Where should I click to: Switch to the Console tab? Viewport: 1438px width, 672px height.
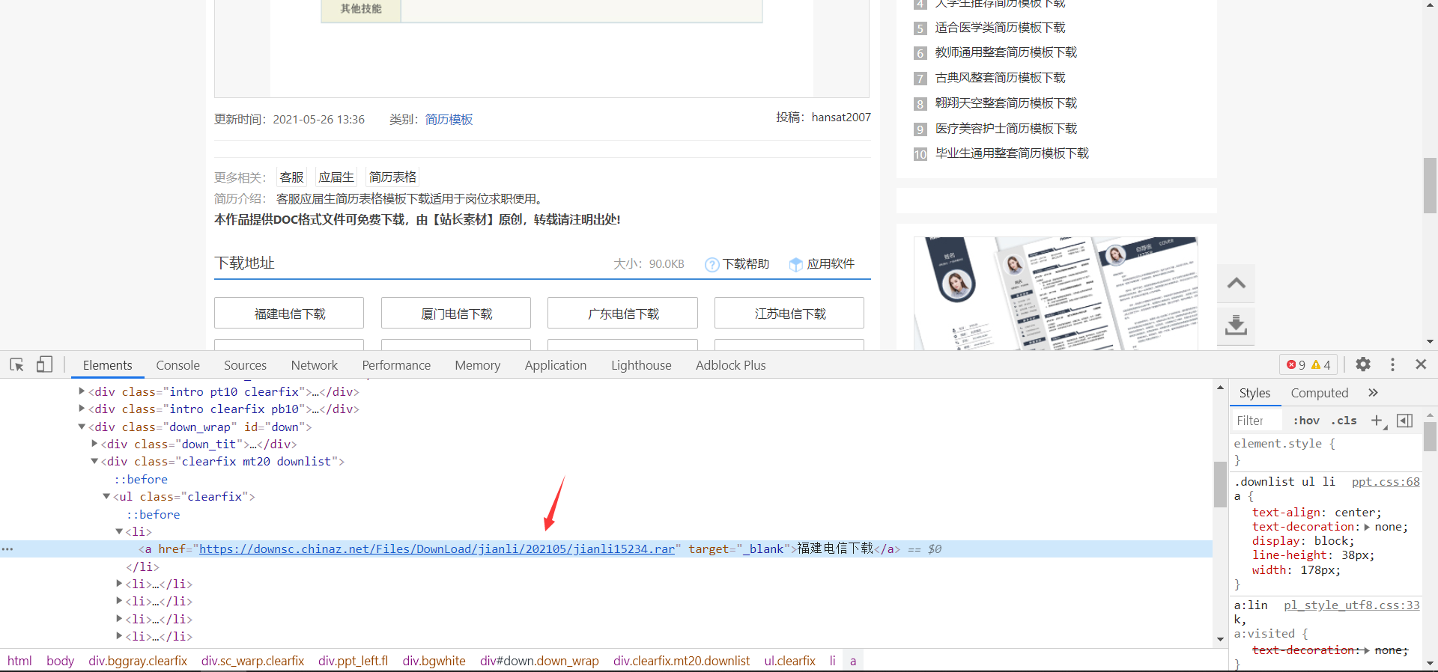tap(178, 365)
